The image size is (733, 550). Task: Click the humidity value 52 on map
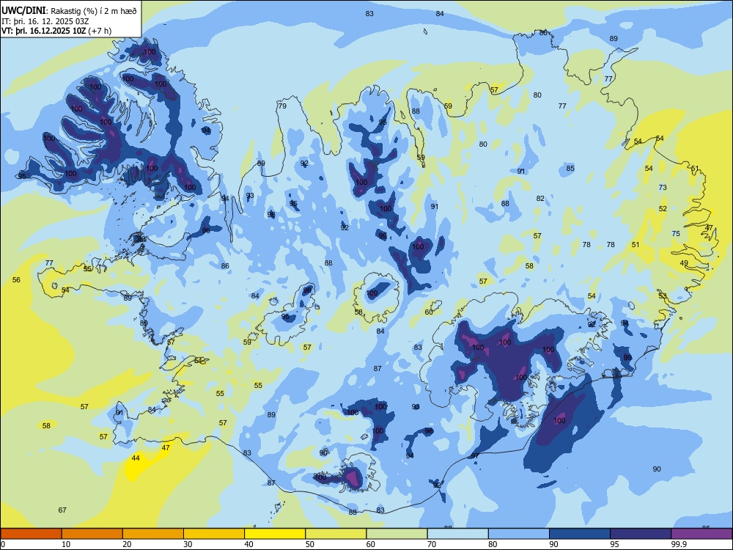(x=663, y=208)
